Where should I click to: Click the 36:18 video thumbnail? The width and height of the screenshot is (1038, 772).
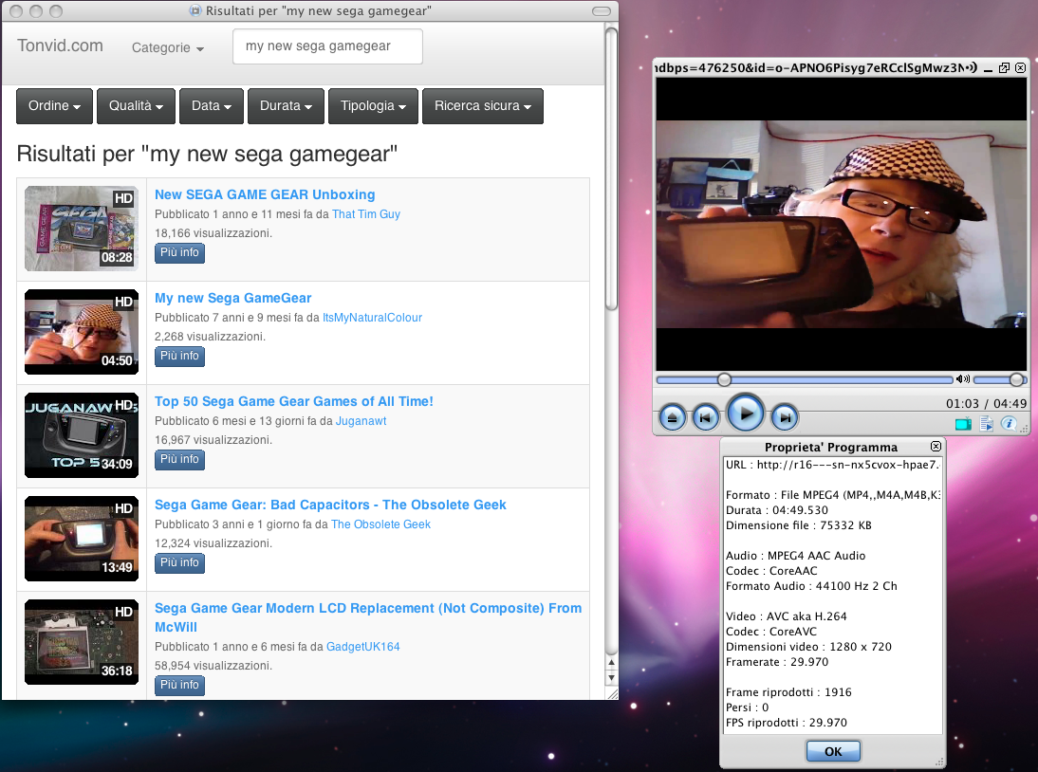coord(82,641)
